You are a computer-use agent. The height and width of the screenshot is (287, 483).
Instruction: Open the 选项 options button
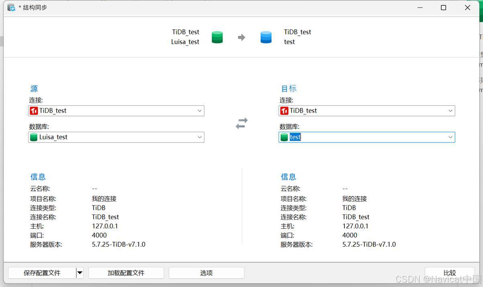click(x=206, y=273)
